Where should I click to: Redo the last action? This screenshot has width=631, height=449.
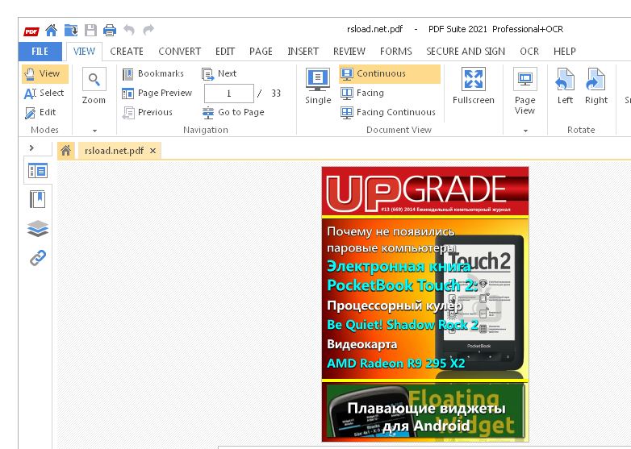(148, 30)
